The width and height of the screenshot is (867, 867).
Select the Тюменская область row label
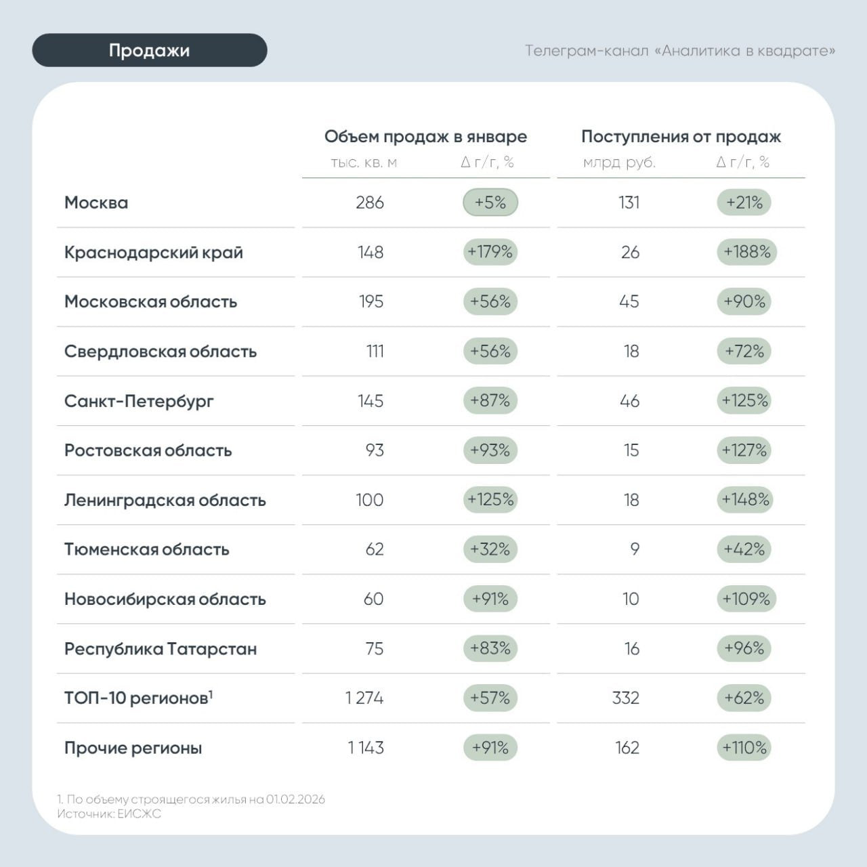146,549
